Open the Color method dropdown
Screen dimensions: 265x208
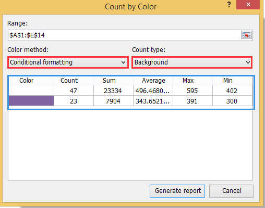click(68, 62)
